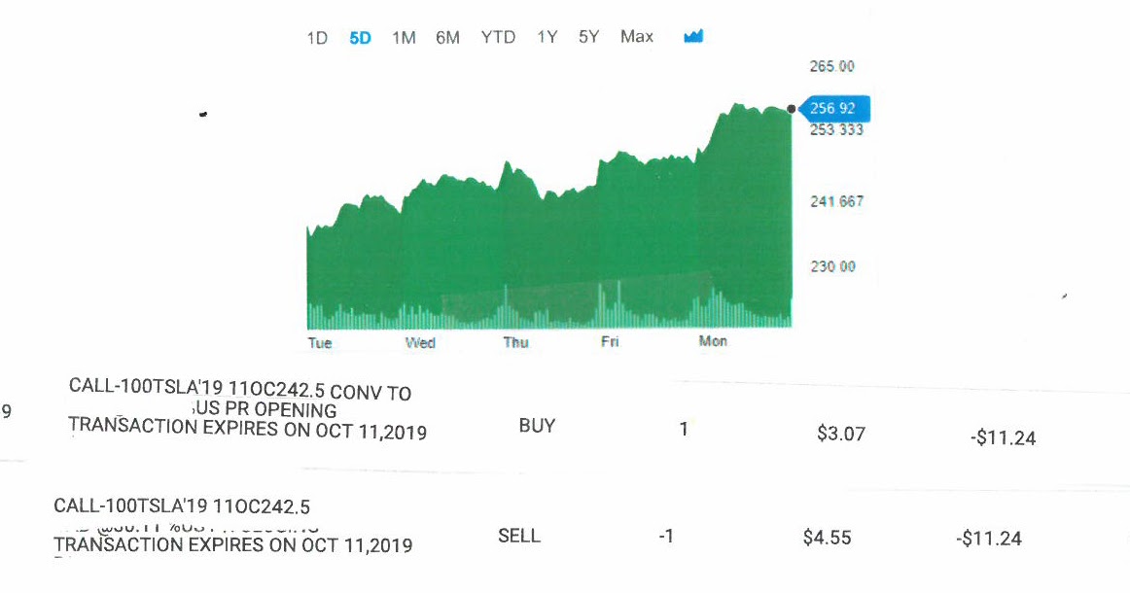Show the 6M chart range

[447, 38]
